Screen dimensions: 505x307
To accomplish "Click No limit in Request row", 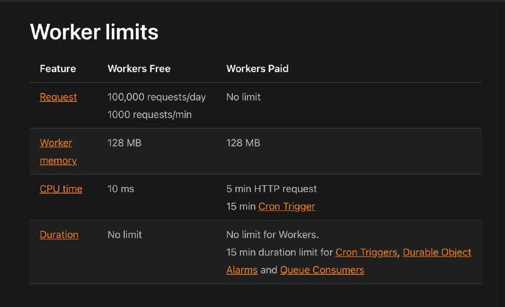I will click(x=244, y=97).
